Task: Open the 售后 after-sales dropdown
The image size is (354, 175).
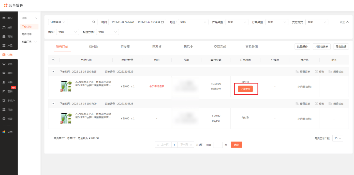Action: pos(68,32)
